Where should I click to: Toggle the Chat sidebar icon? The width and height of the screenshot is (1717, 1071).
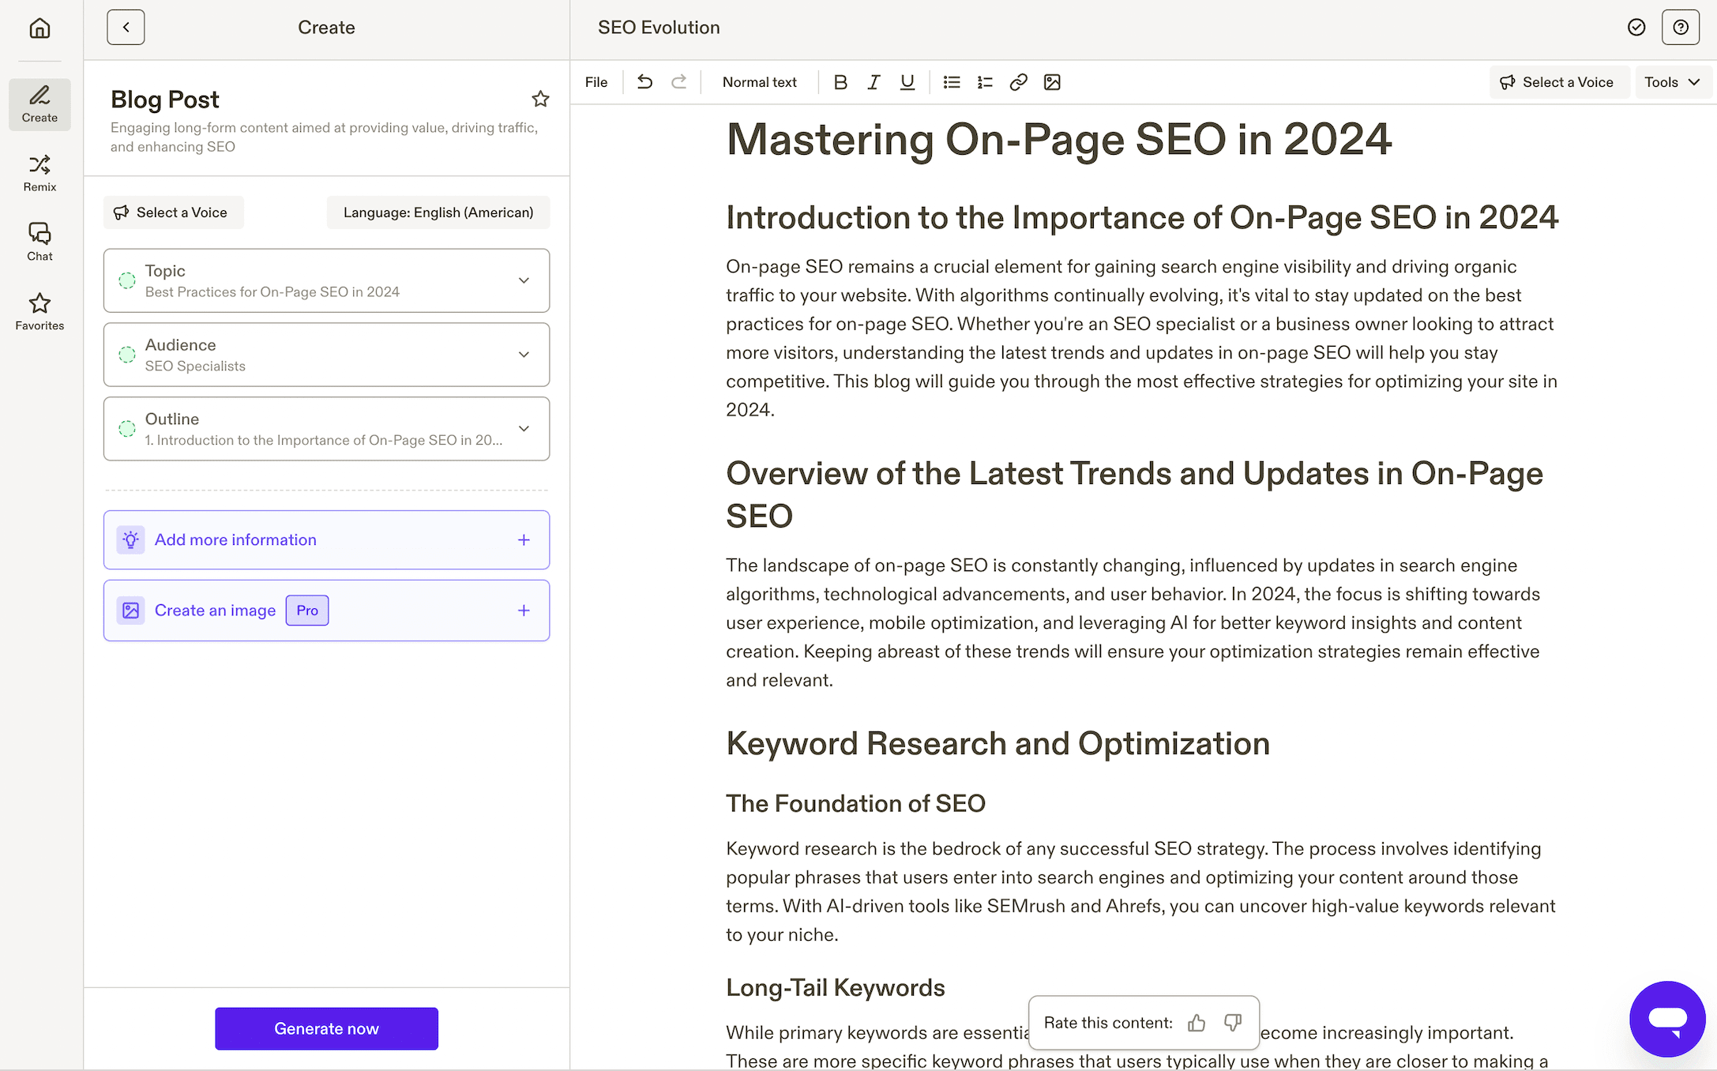(x=38, y=242)
